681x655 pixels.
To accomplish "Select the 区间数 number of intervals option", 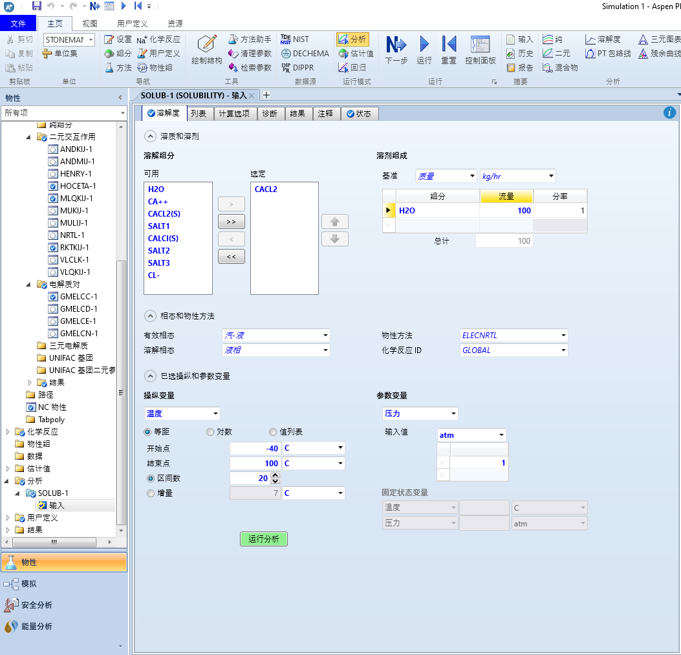I will point(151,478).
